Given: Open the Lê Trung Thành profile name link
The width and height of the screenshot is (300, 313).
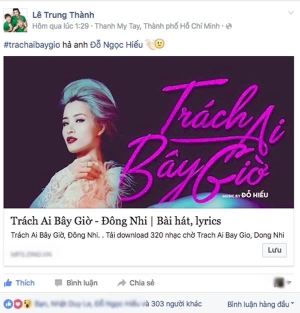Looking at the screenshot, I should [63, 15].
